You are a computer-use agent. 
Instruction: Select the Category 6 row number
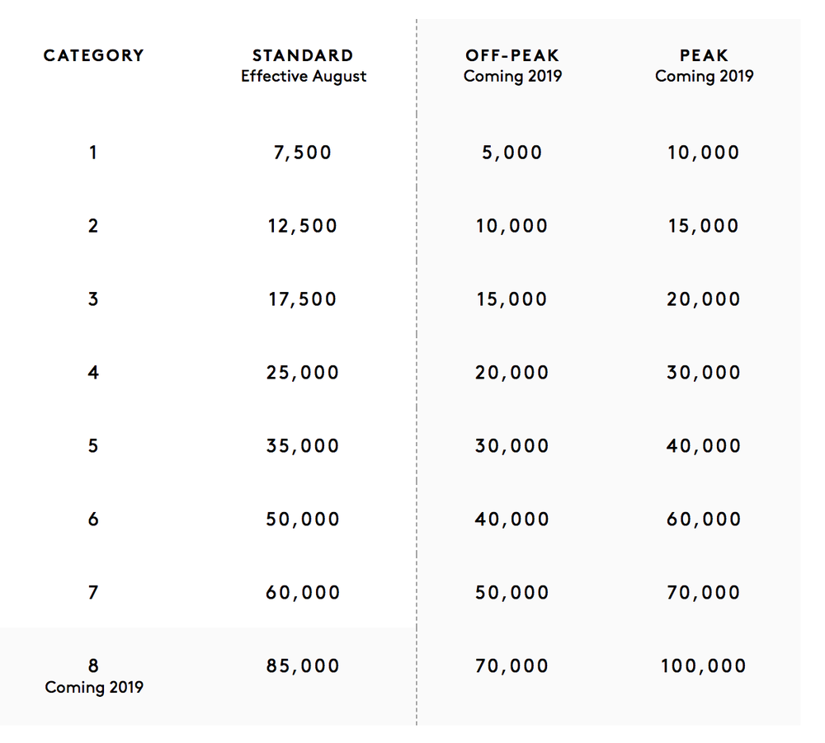[93, 520]
